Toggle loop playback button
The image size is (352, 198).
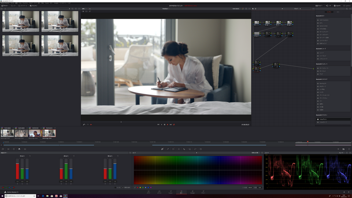[x=174, y=125]
